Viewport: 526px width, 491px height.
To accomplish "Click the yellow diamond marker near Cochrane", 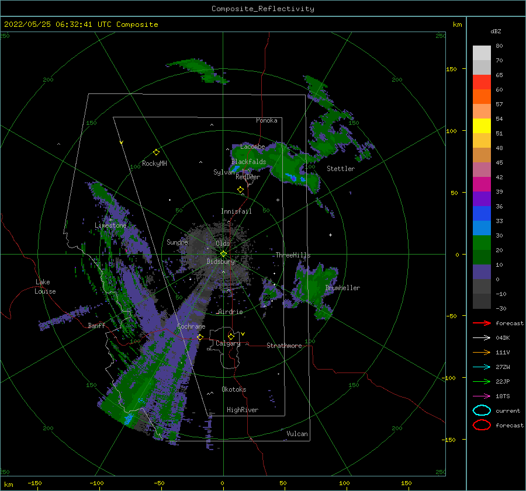I will pos(200,337).
